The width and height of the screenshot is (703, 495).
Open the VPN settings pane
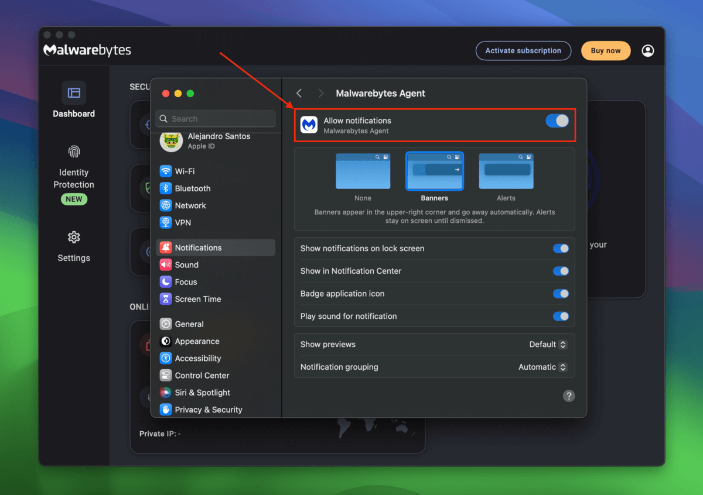coord(216,222)
